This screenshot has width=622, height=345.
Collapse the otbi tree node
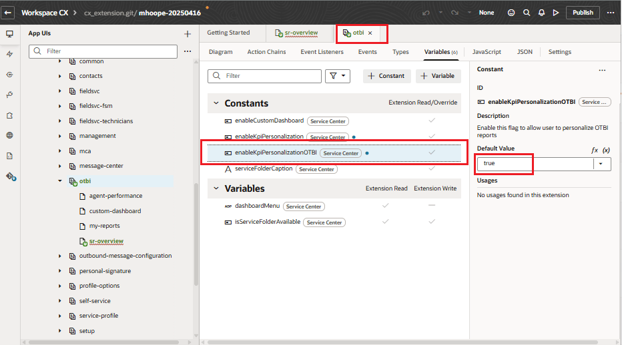pos(60,181)
